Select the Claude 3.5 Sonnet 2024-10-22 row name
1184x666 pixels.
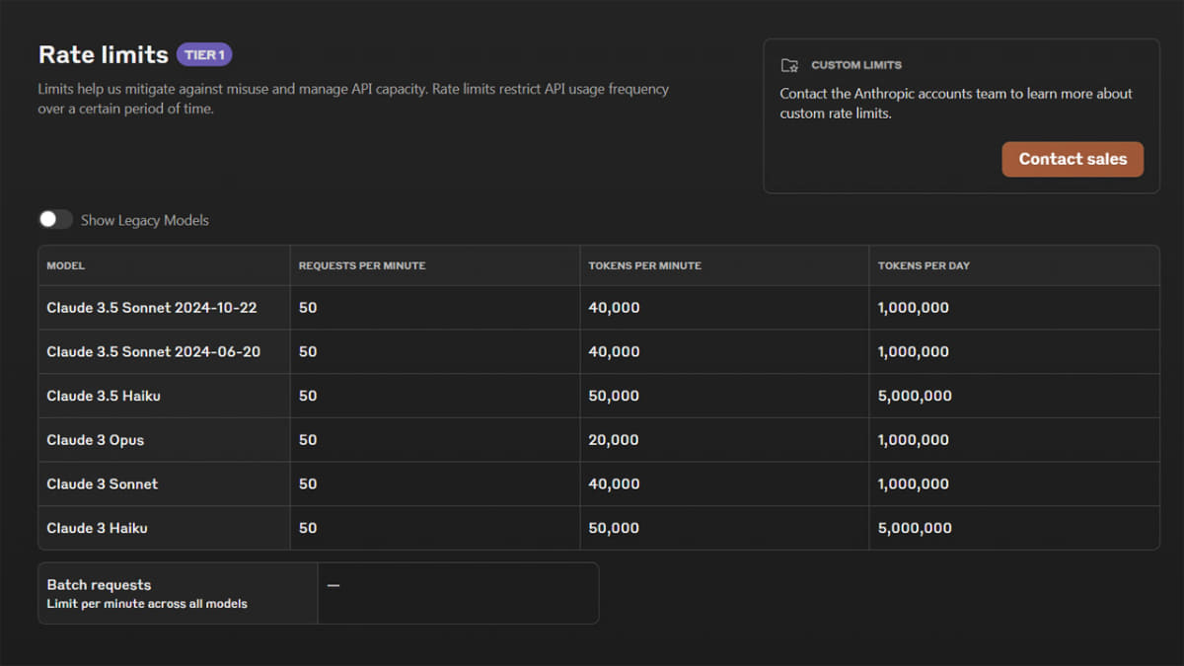(x=152, y=308)
